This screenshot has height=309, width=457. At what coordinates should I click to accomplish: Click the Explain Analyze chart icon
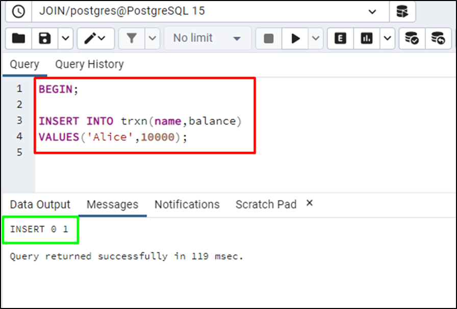[367, 38]
